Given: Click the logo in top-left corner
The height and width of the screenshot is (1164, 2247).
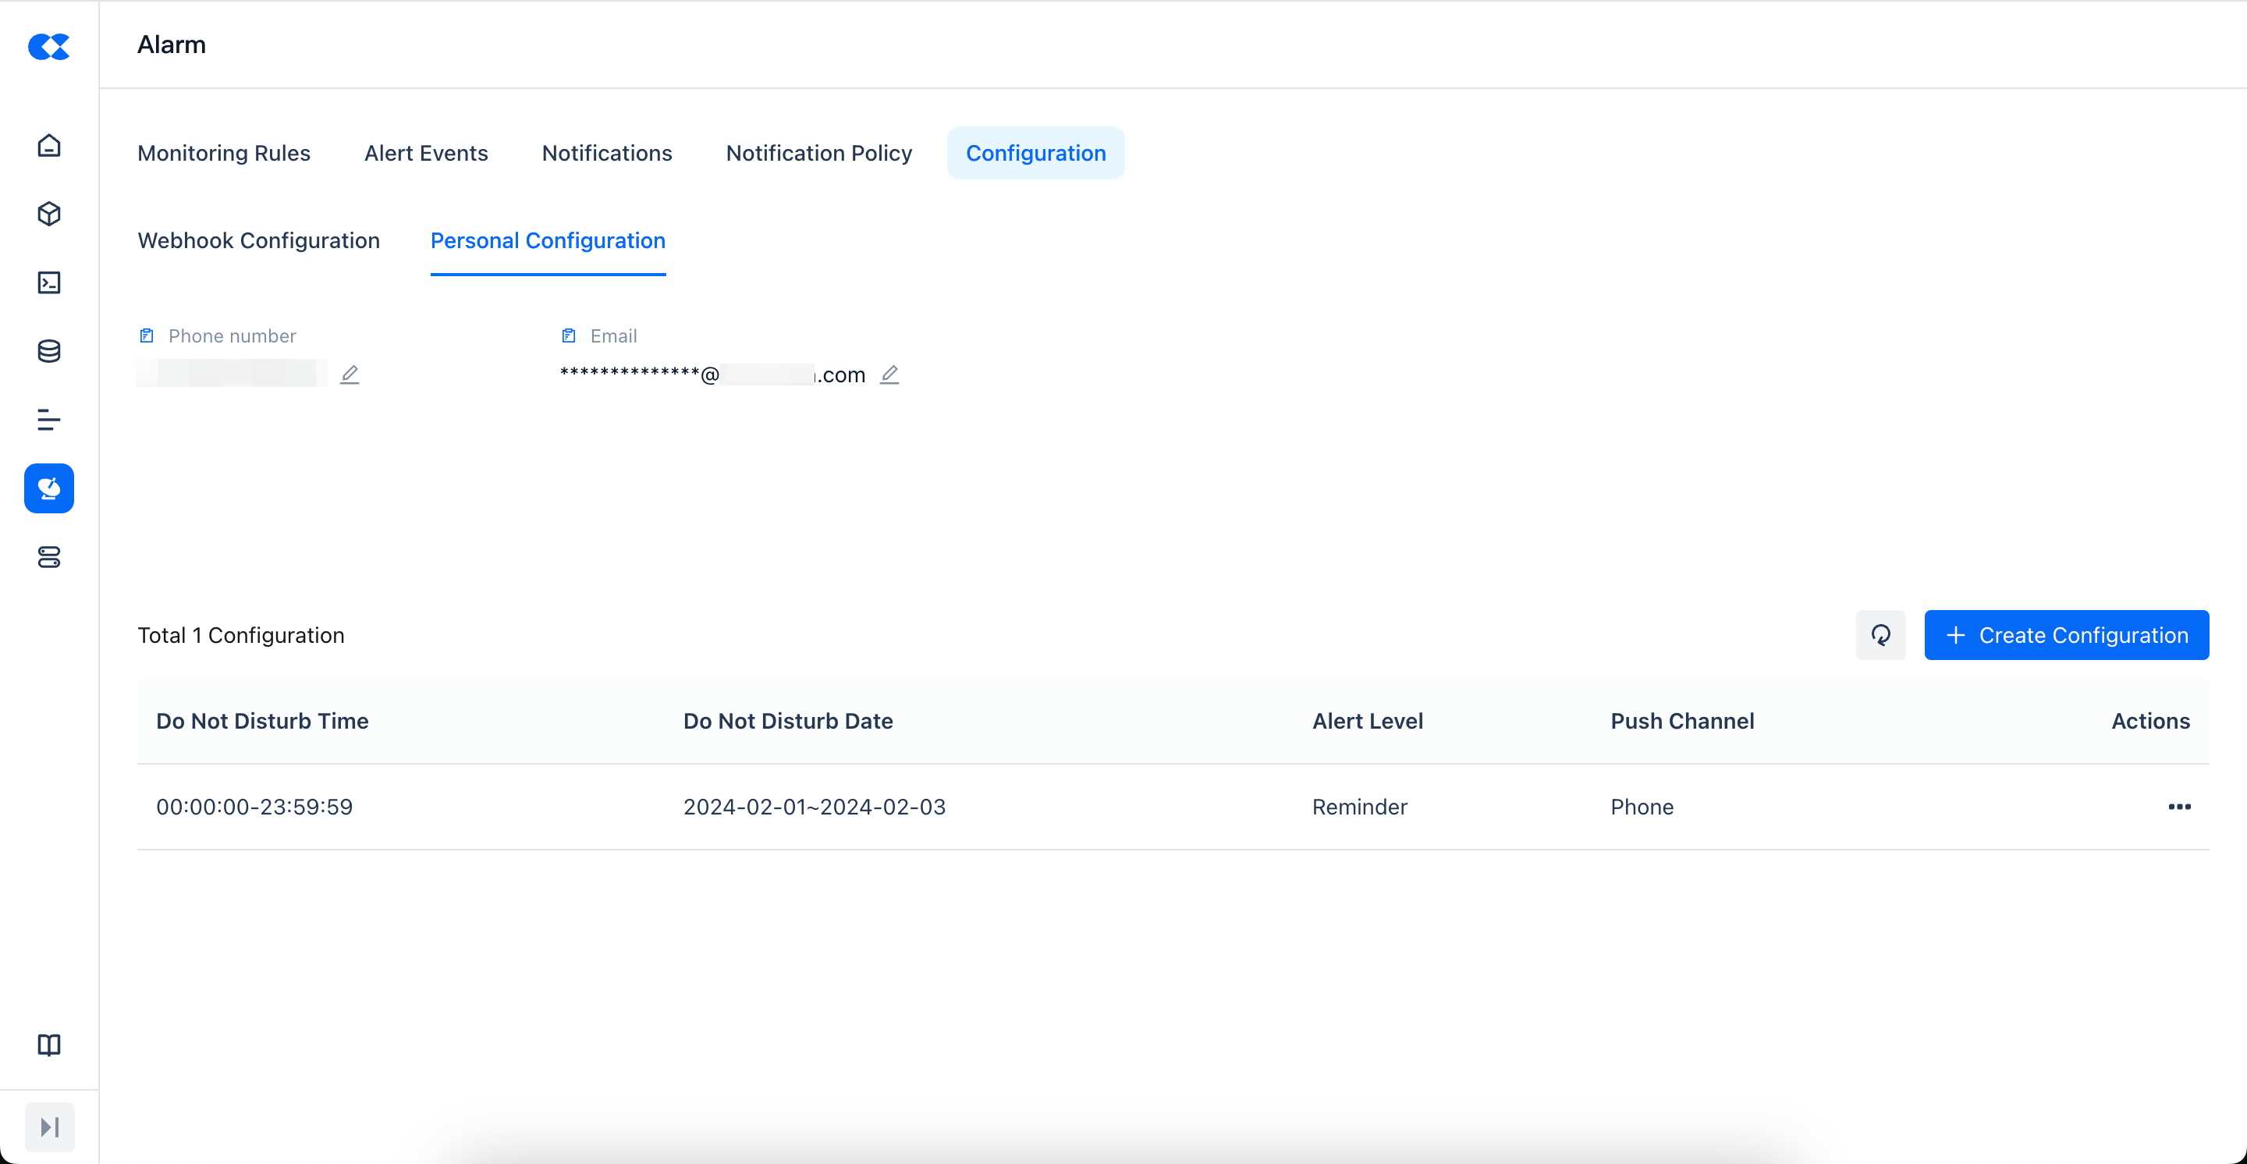Looking at the screenshot, I should [x=49, y=46].
